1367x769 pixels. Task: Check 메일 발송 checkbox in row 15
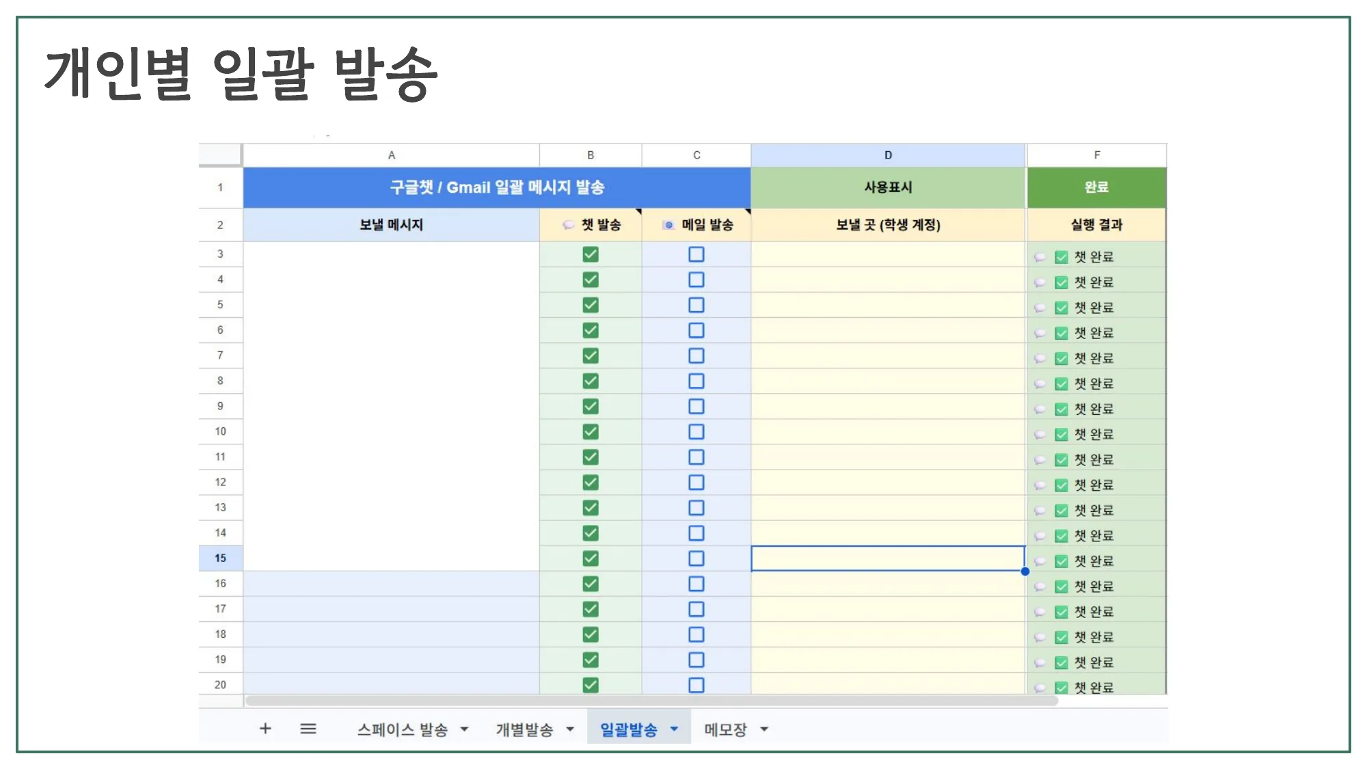696,558
